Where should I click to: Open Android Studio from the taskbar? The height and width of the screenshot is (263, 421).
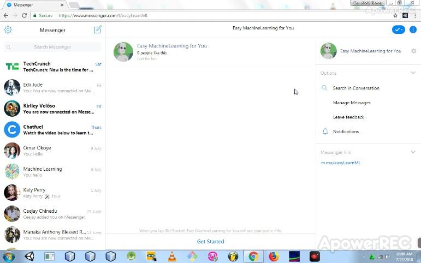pyautogui.click(x=131, y=256)
